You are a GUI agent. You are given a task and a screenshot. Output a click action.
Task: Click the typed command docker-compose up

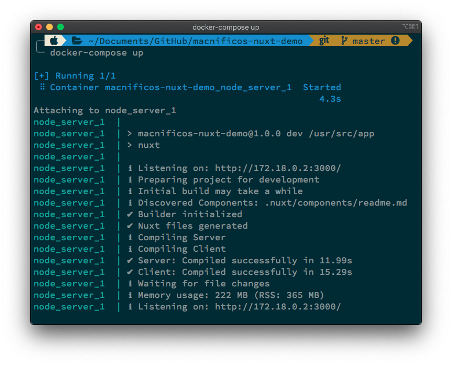97,53
